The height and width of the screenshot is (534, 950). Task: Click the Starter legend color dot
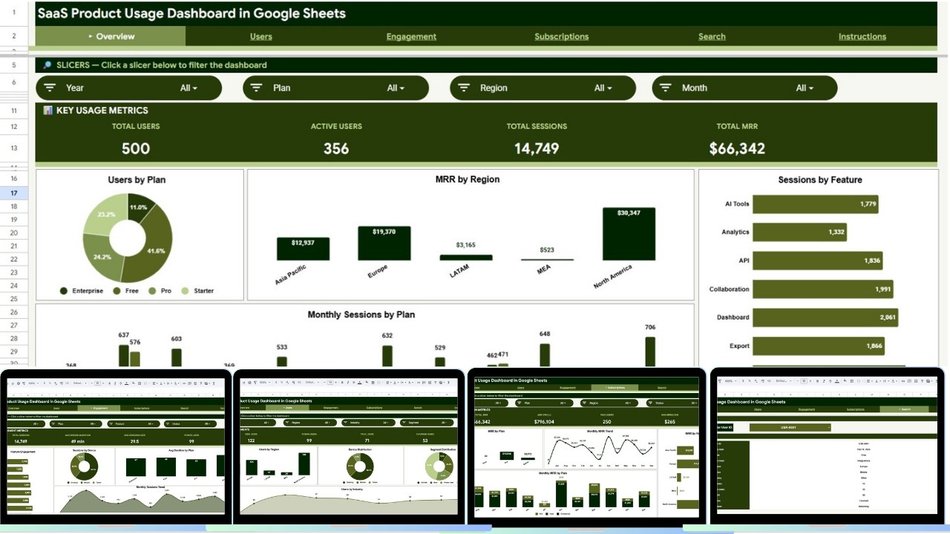pyautogui.click(x=186, y=291)
